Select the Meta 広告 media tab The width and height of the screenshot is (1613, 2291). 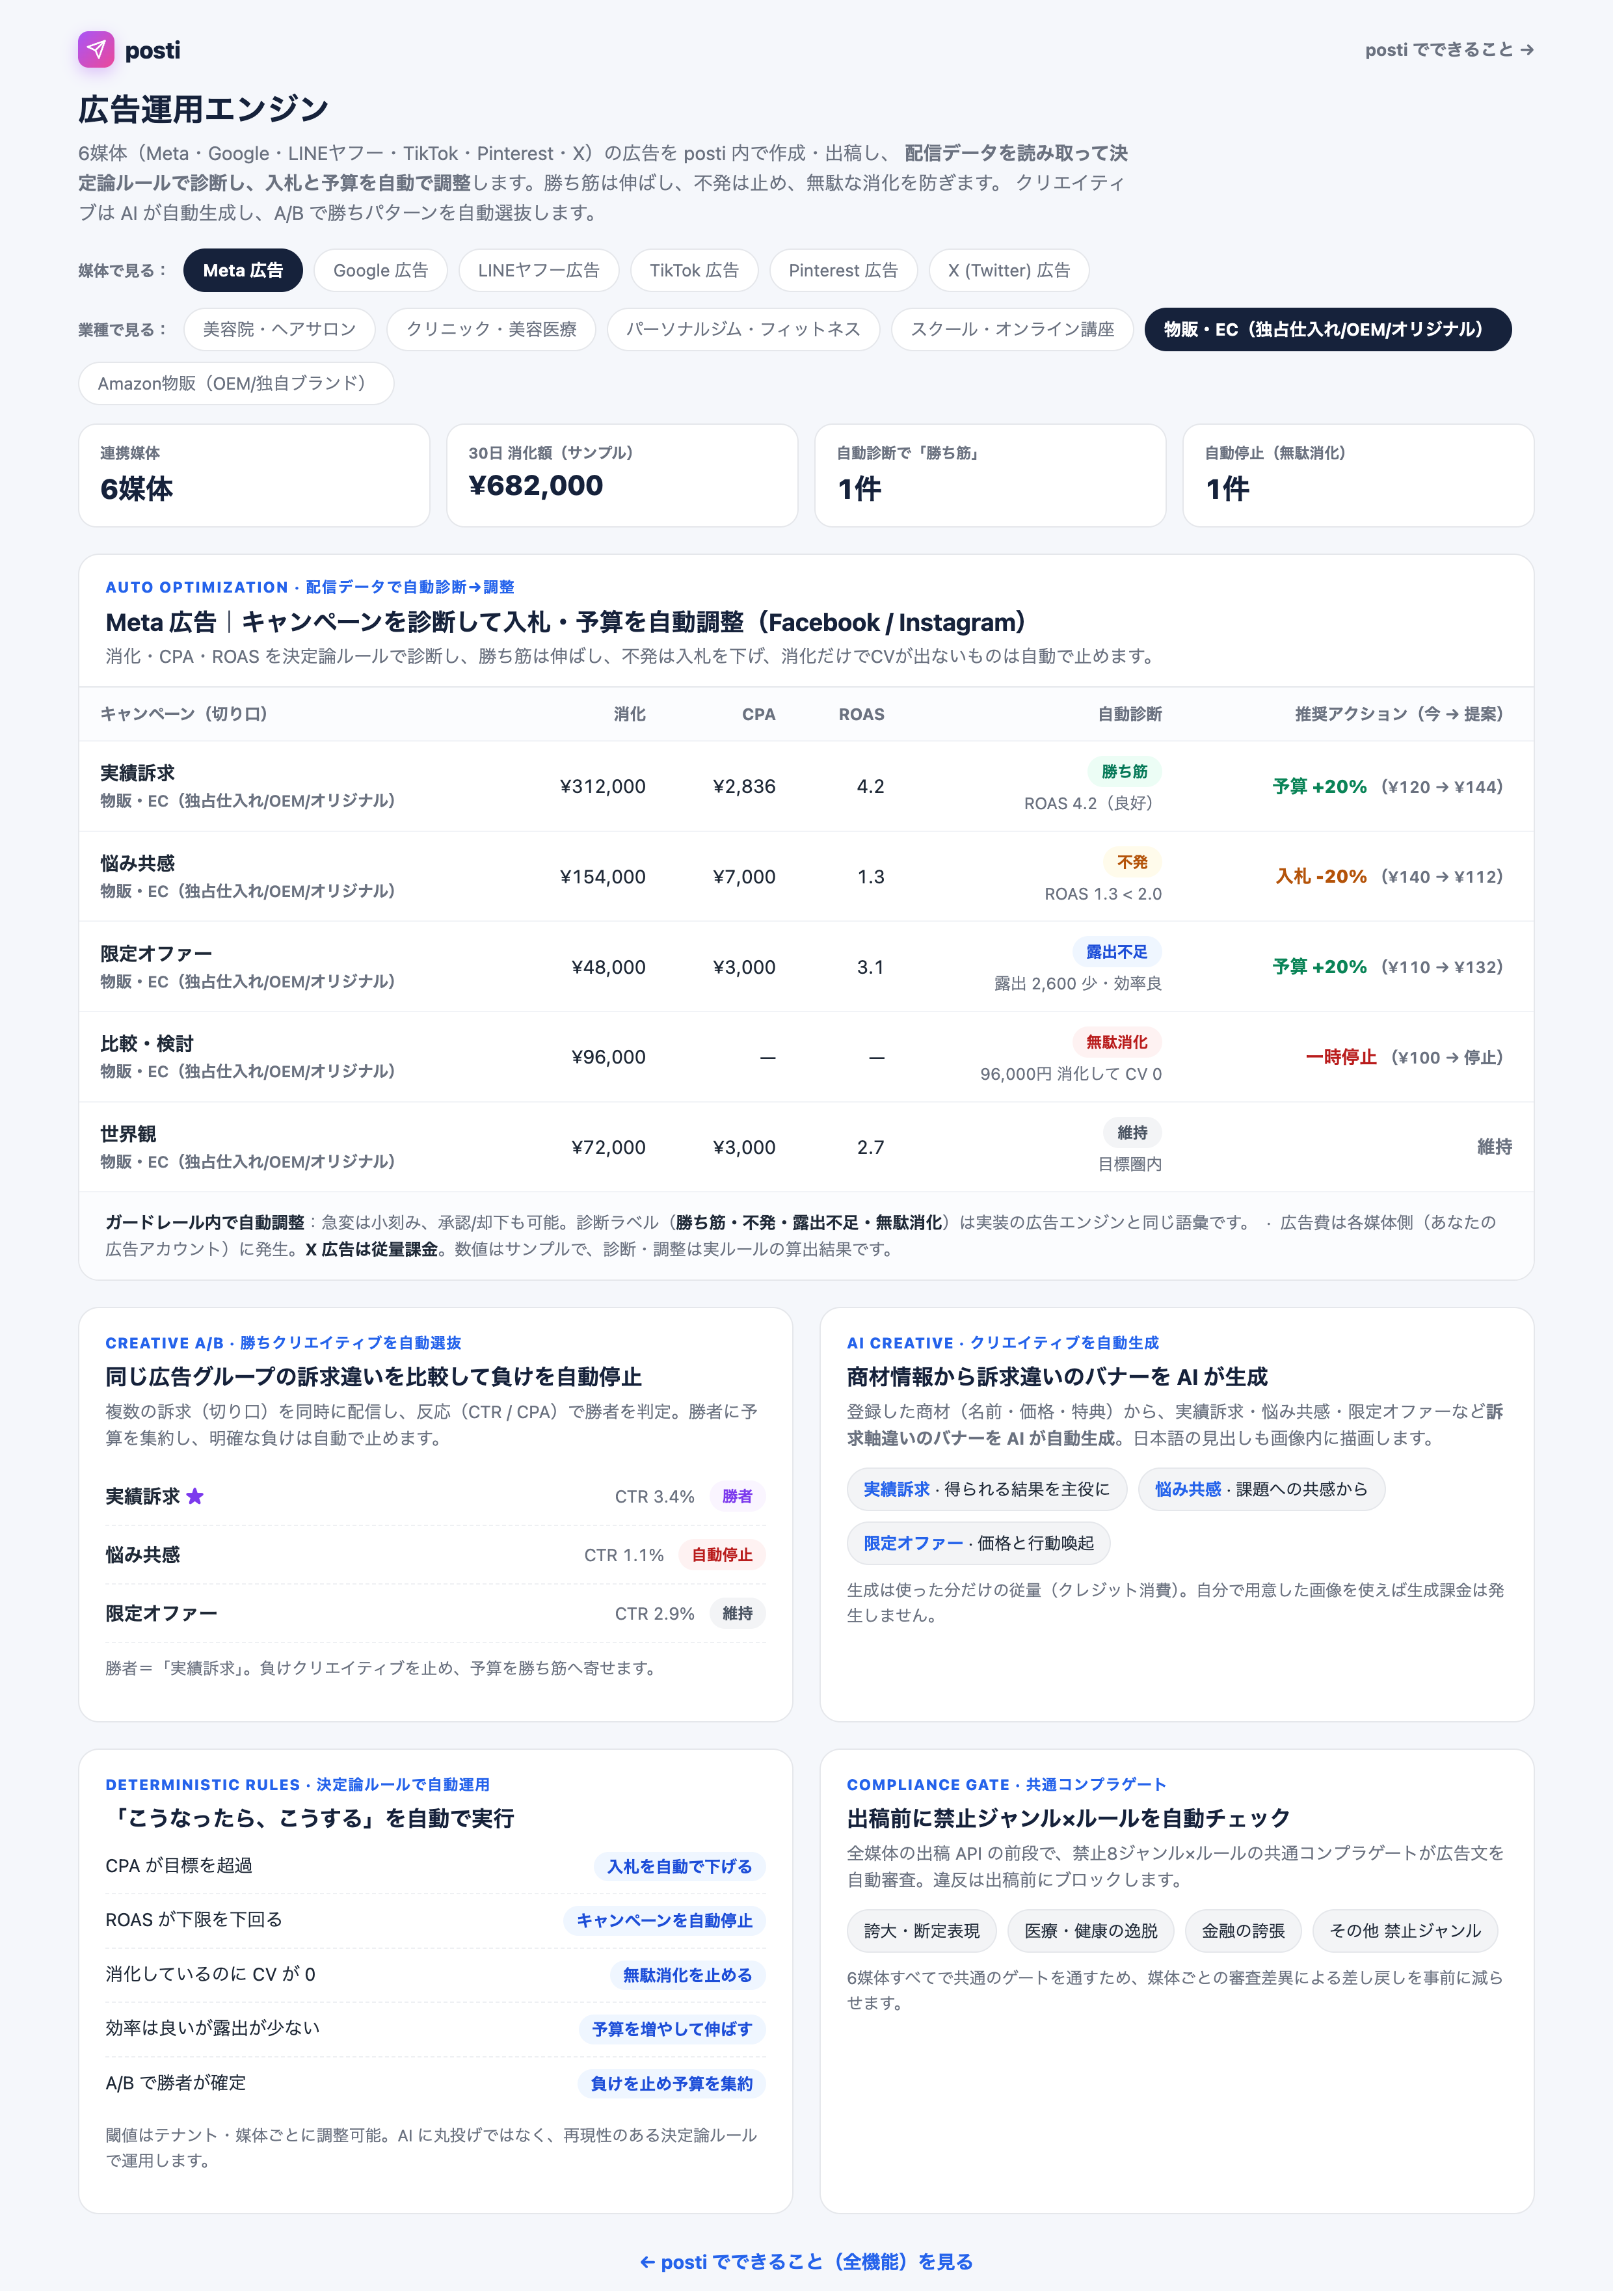click(243, 271)
